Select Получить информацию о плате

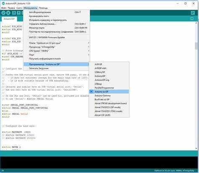click(56, 59)
